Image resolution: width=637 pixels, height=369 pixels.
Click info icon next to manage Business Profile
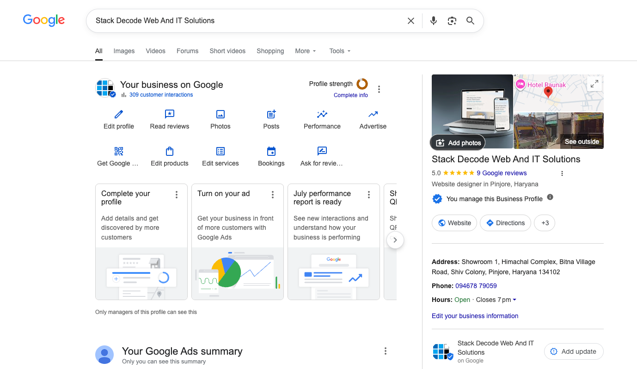point(550,197)
